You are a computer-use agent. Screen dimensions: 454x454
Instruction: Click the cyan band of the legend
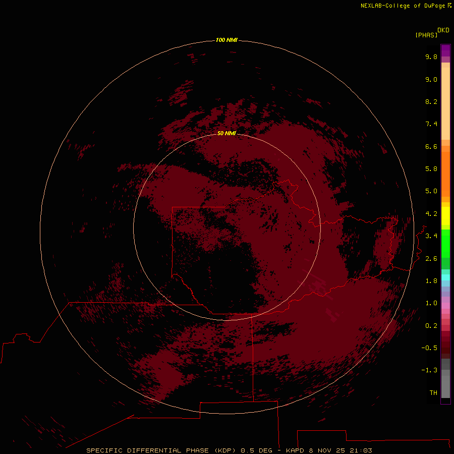coord(445,277)
